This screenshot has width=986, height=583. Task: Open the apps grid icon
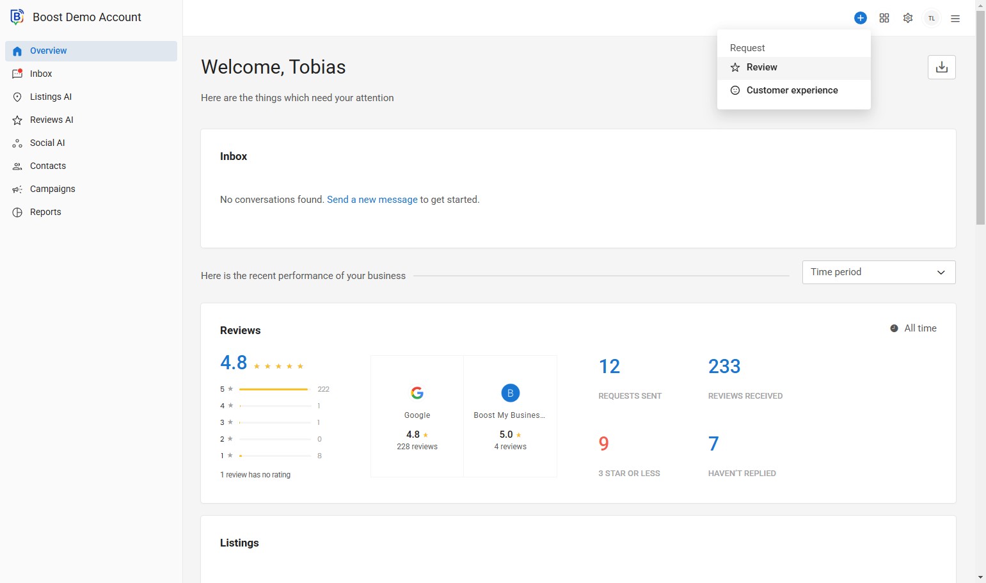(x=884, y=18)
